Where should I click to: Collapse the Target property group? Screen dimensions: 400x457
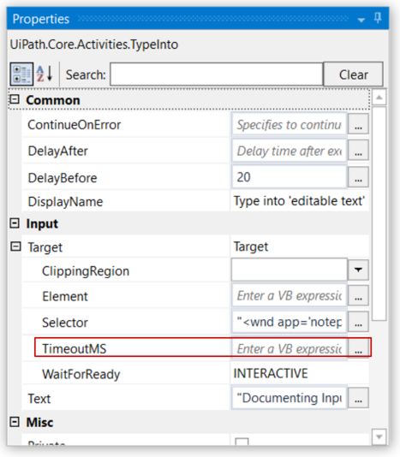click(15, 246)
